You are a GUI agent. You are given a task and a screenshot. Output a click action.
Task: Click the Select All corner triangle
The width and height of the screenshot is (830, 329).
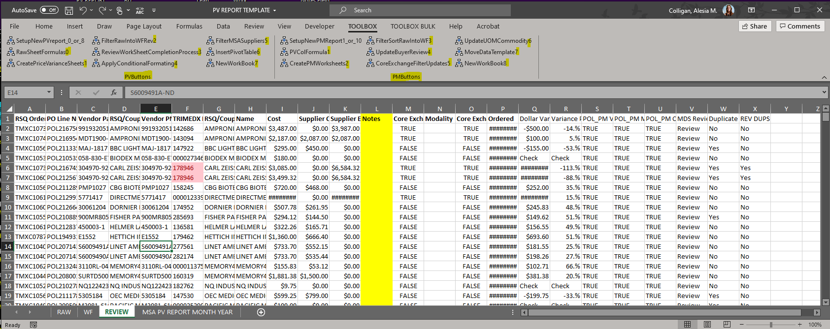[x=9, y=109]
